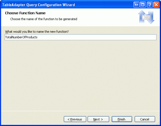
Task: Click Finish to generate the function
Action: click(122, 119)
